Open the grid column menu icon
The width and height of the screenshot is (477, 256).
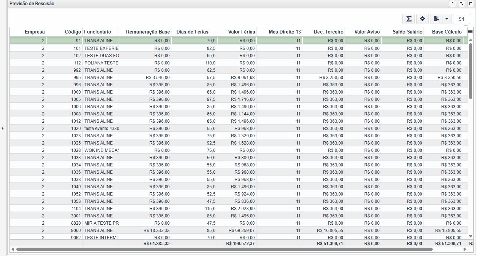point(470,32)
